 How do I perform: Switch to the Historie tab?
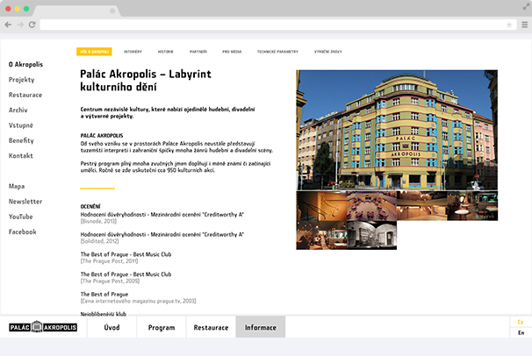(x=166, y=52)
